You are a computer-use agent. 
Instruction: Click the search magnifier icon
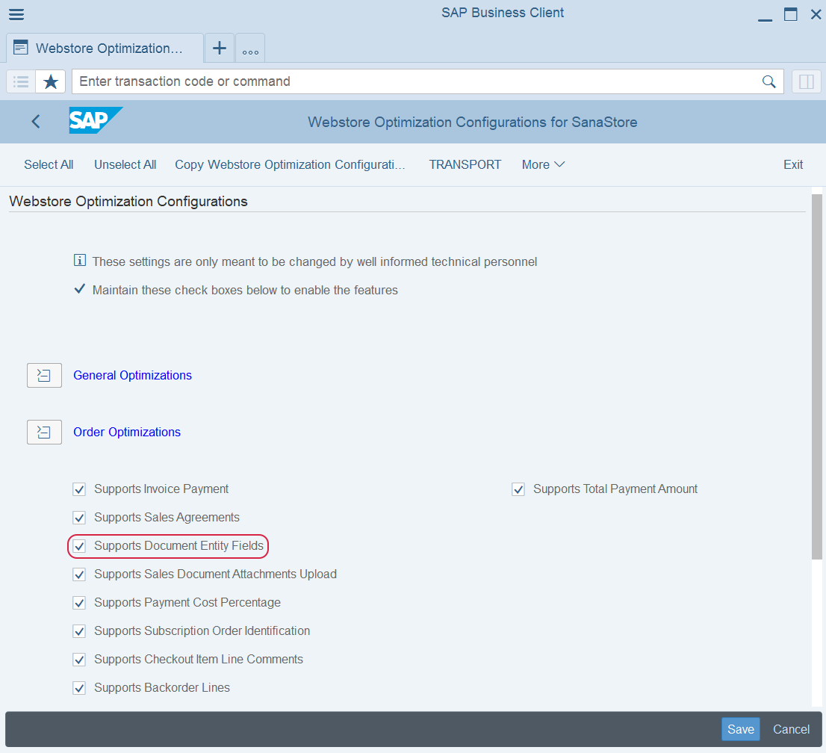pyautogui.click(x=768, y=81)
